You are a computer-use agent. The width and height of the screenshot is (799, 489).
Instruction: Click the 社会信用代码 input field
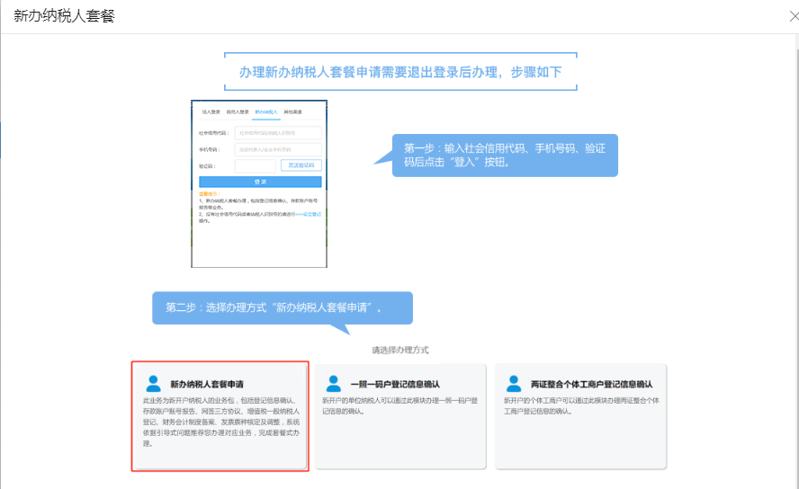click(277, 132)
